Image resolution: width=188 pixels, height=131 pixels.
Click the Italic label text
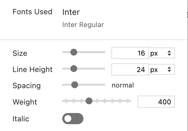(x=21, y=119)
